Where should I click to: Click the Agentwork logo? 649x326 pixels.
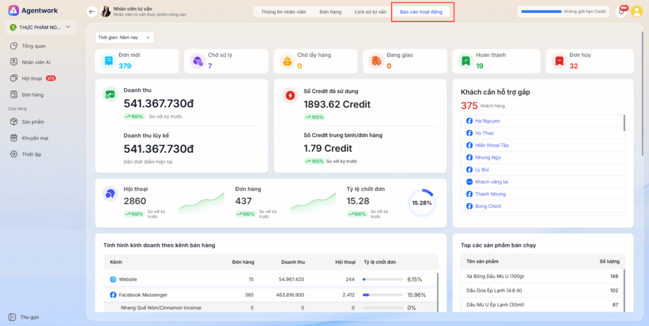pyautogui.click(x=35, y=11)
